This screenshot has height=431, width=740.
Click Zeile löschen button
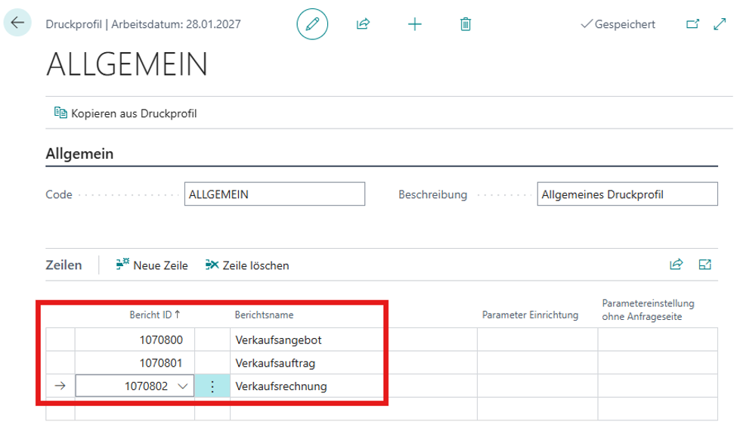pos(247,265)
